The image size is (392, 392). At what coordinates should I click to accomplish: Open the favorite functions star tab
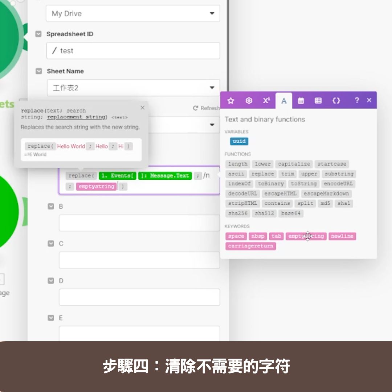pyautogui.click(x=231, y=101)
